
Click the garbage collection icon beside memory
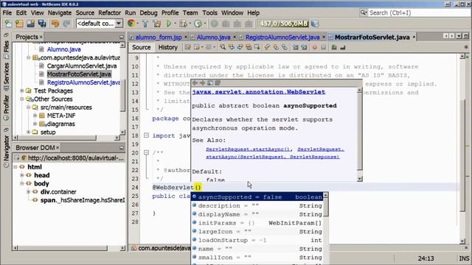315,24
